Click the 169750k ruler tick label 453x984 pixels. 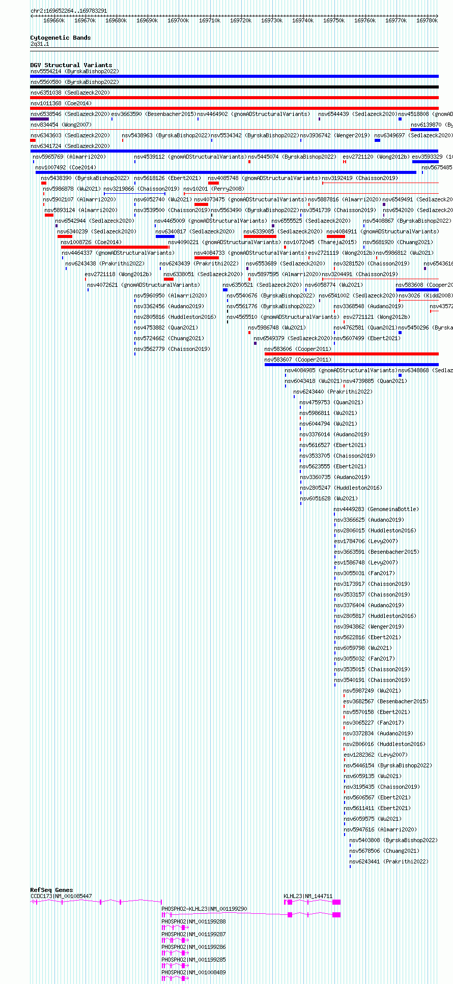[333, 20]
